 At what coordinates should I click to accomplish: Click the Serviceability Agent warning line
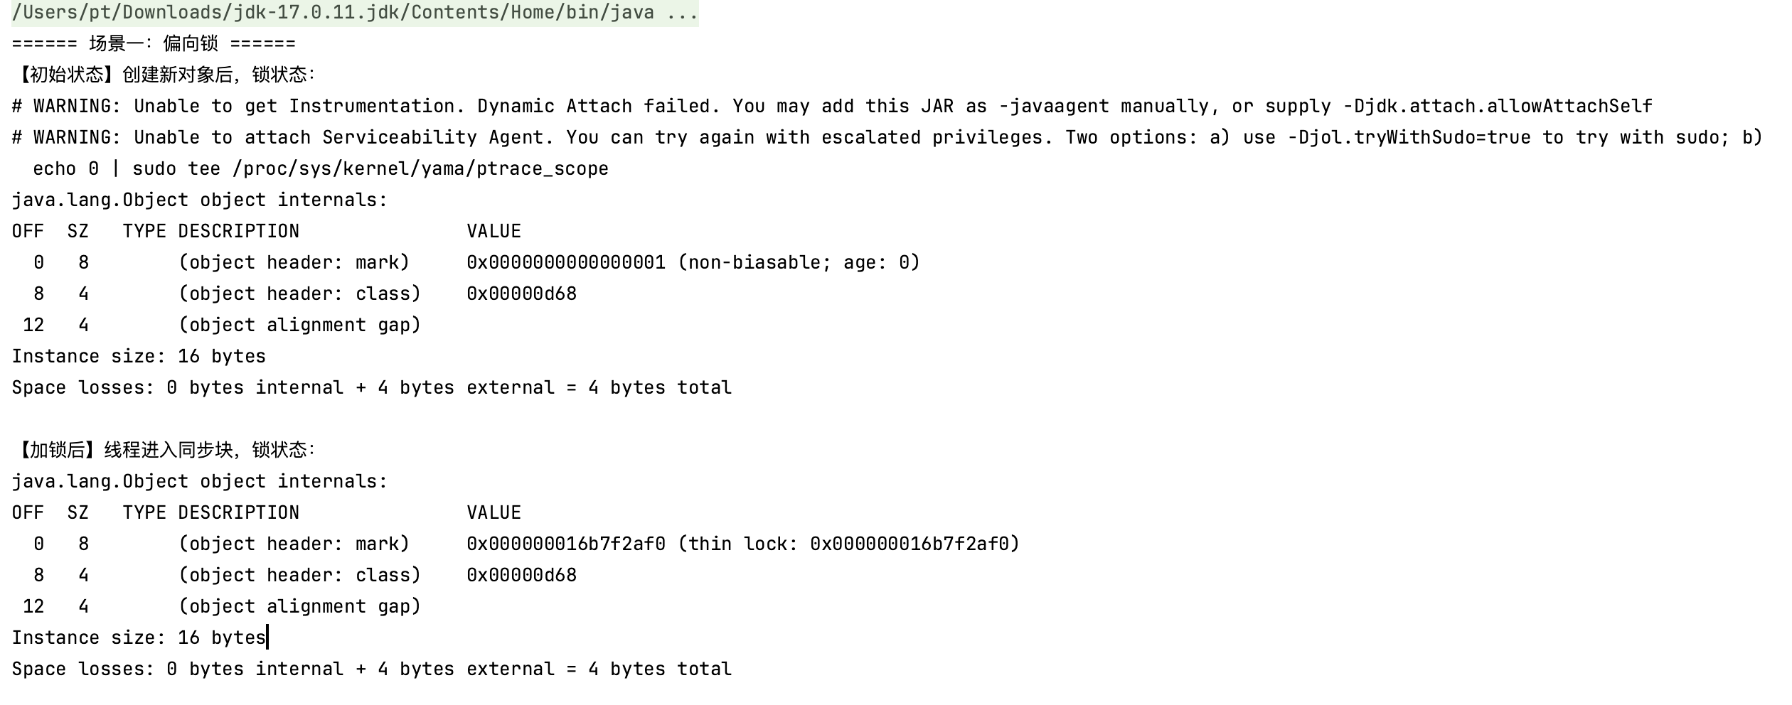[x=887, y=138]
